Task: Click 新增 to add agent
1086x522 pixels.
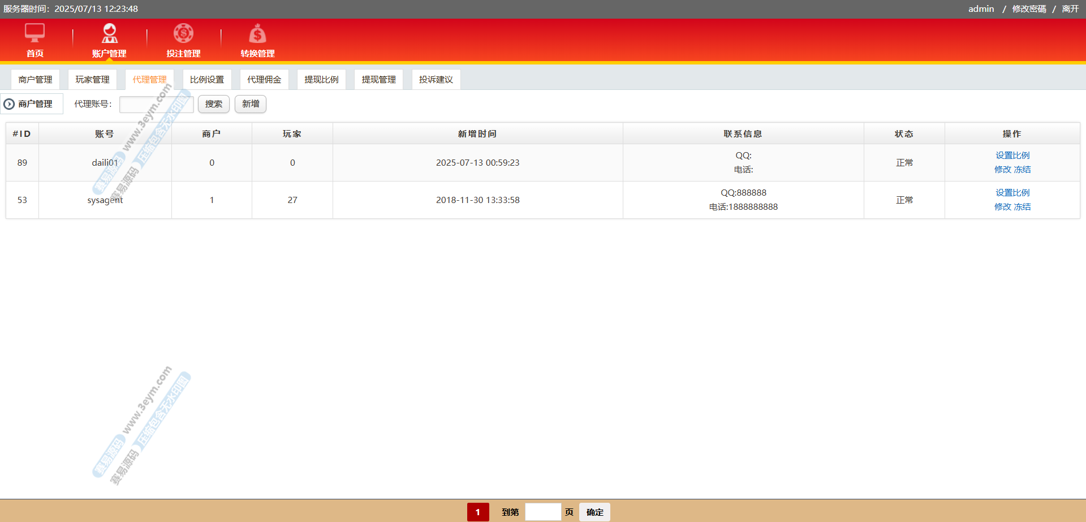Action: tap(250, 104)
